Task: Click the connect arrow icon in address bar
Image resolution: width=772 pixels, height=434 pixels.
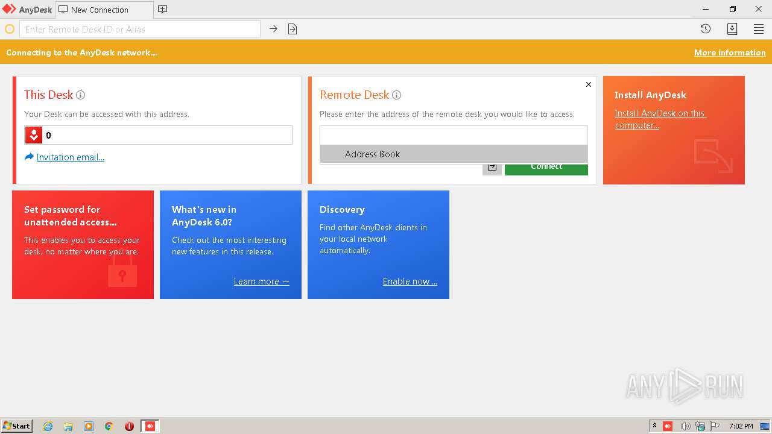Action: tap(273, 29)
